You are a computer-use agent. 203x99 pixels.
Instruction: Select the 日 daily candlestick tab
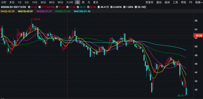77,2
